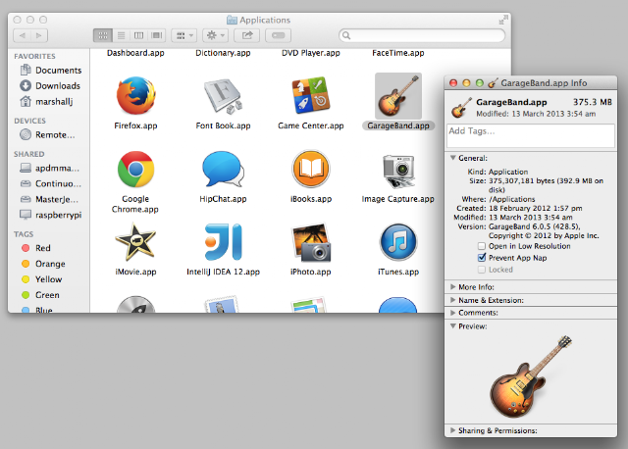Screen dimensions: 628x449
Task: Switch Finder to icon view
Action: [x=103, y=35]
